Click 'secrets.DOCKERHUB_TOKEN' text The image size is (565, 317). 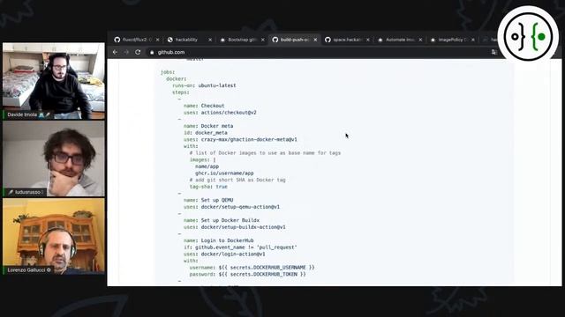[x=264, y=274]
